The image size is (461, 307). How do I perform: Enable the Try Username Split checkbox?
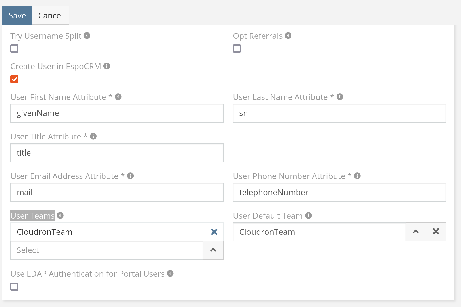[14, 48]
